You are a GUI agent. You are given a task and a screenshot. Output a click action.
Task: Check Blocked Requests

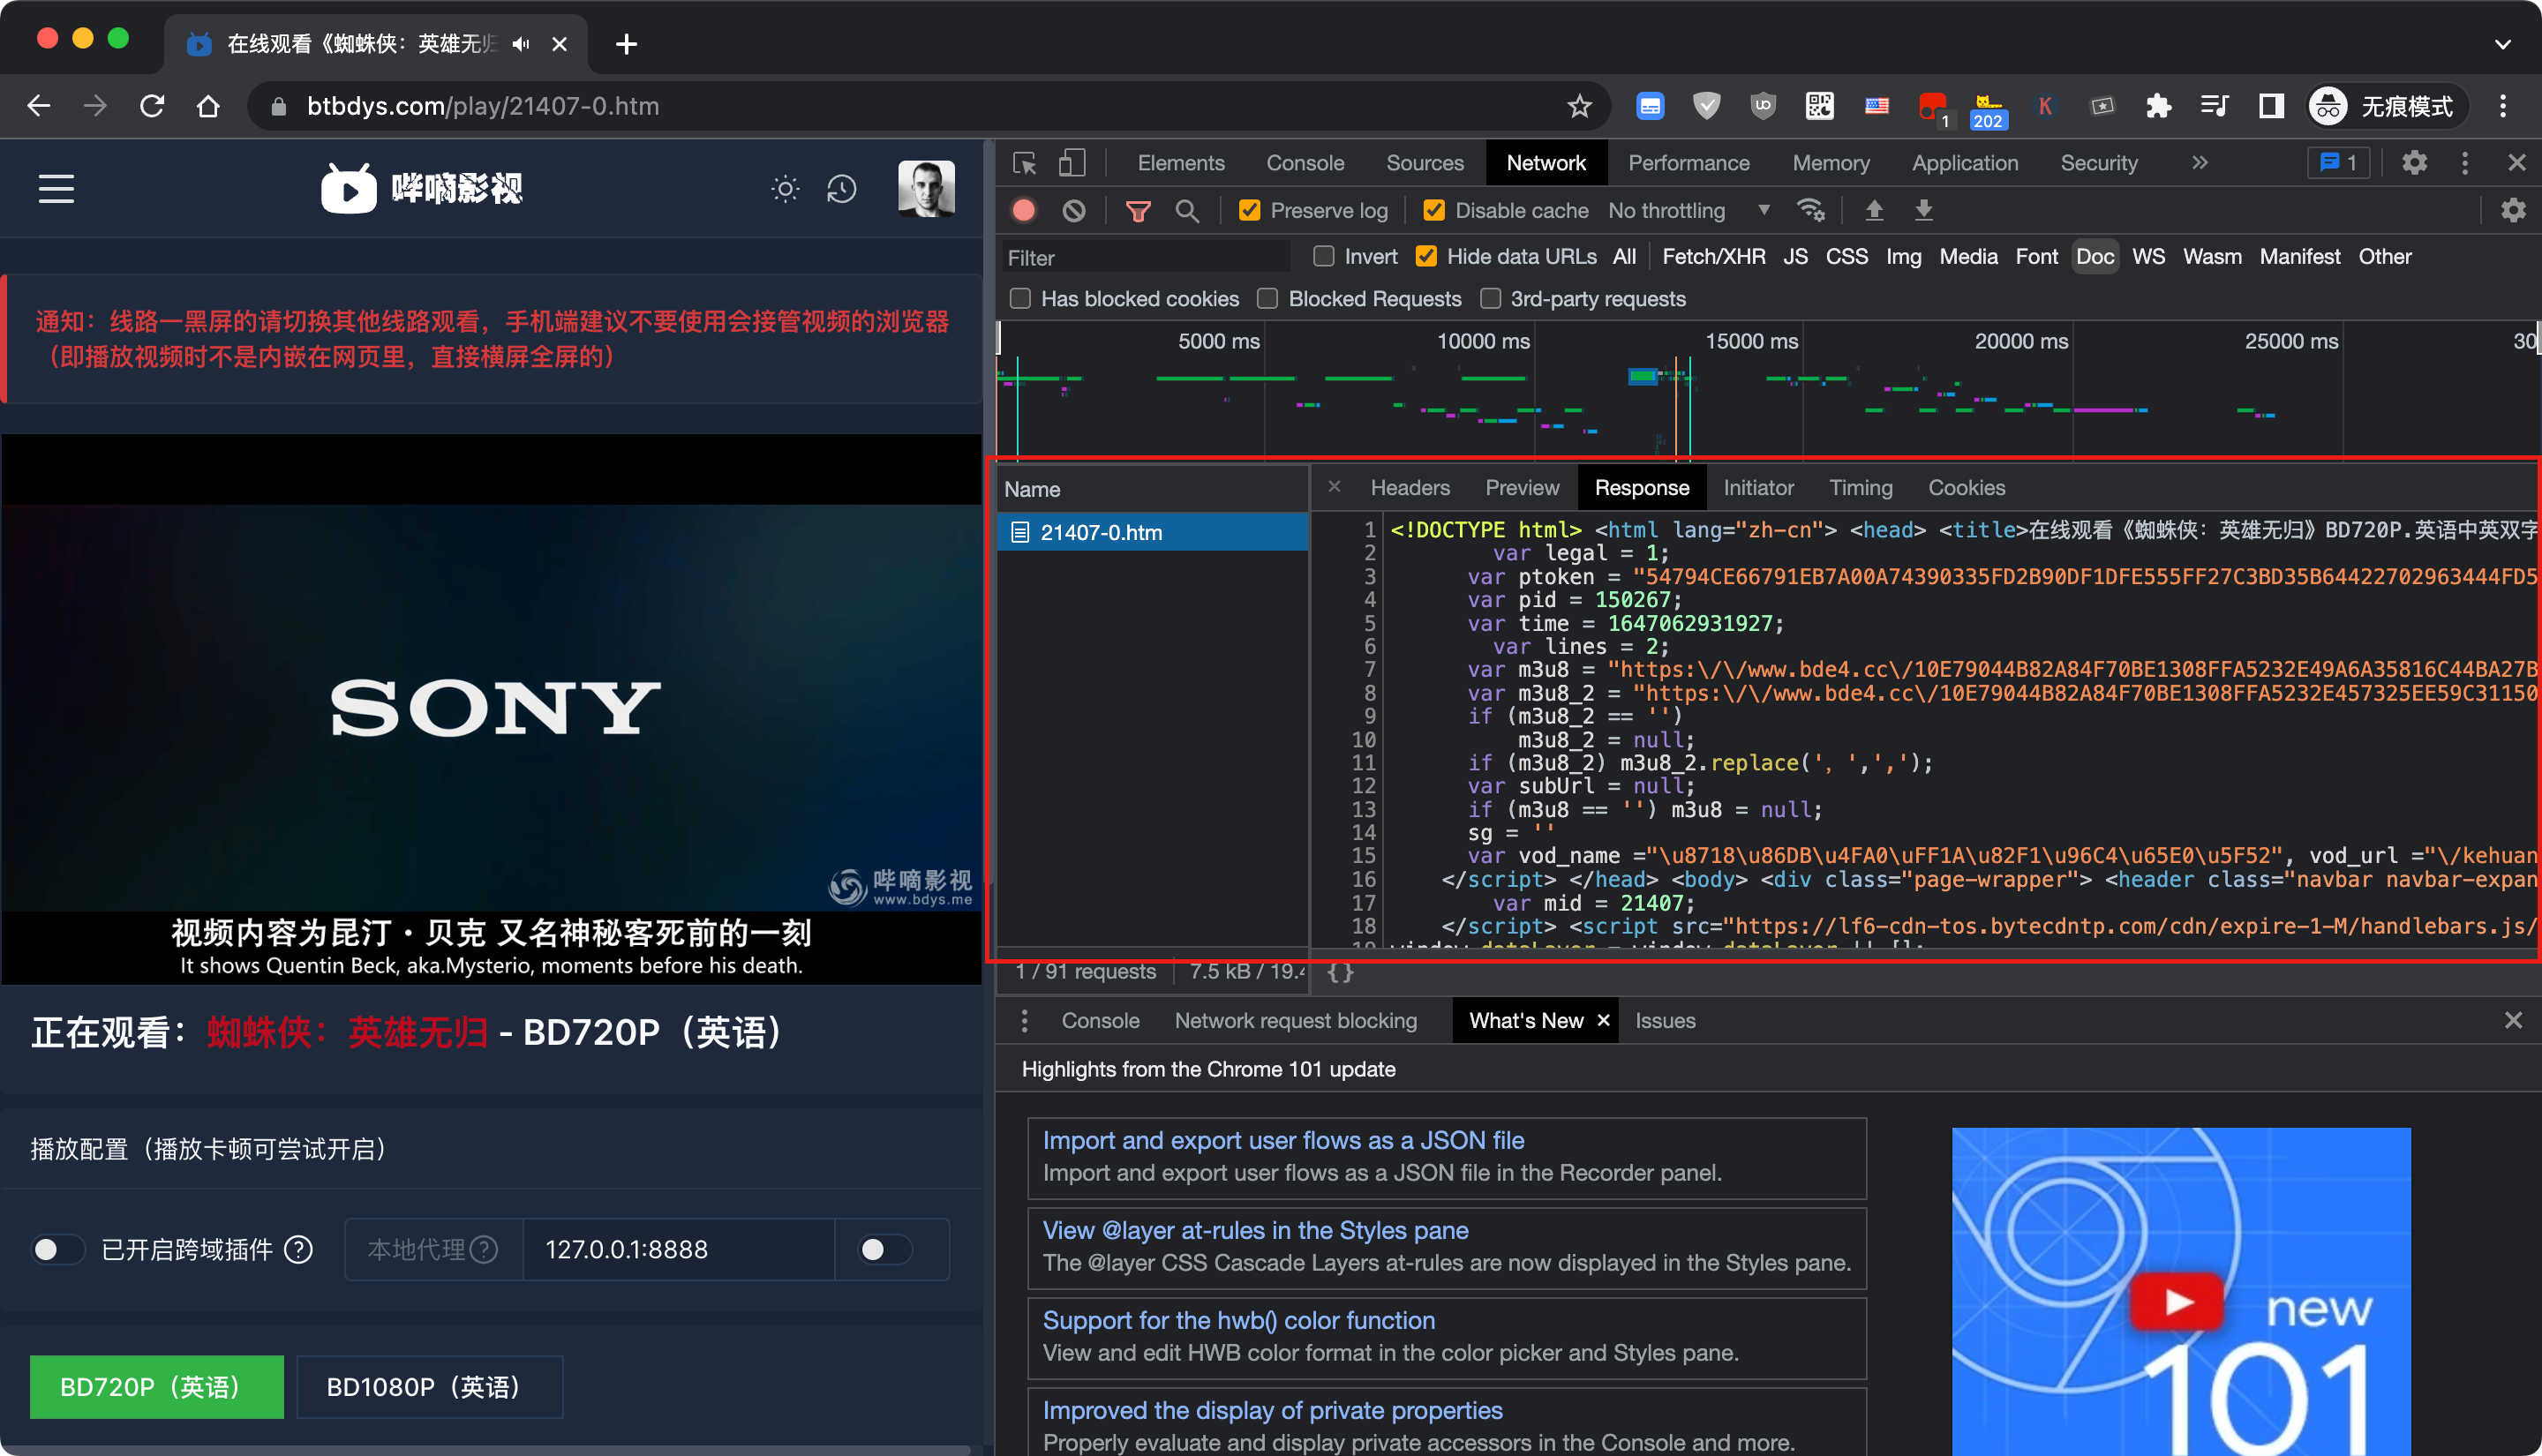point(1267,299)
